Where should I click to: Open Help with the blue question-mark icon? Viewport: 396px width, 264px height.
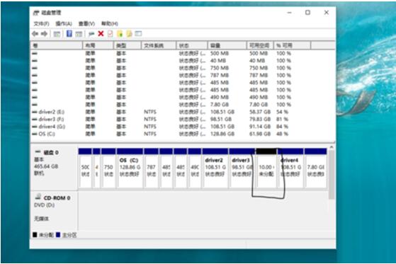tap(69, 33)
